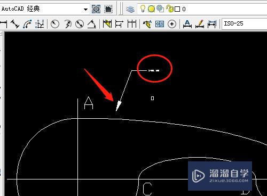Click the layer 0 color swatch square
267x196 pixels.
pyautogui.click(x=177, y=9)
